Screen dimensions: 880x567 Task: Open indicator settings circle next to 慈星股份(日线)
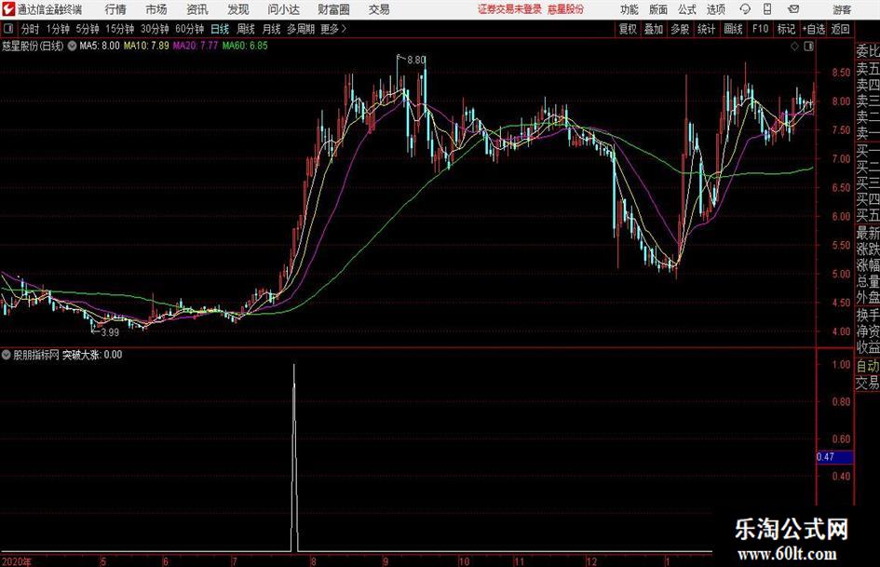pyautogui.click(x=72, y=46)
